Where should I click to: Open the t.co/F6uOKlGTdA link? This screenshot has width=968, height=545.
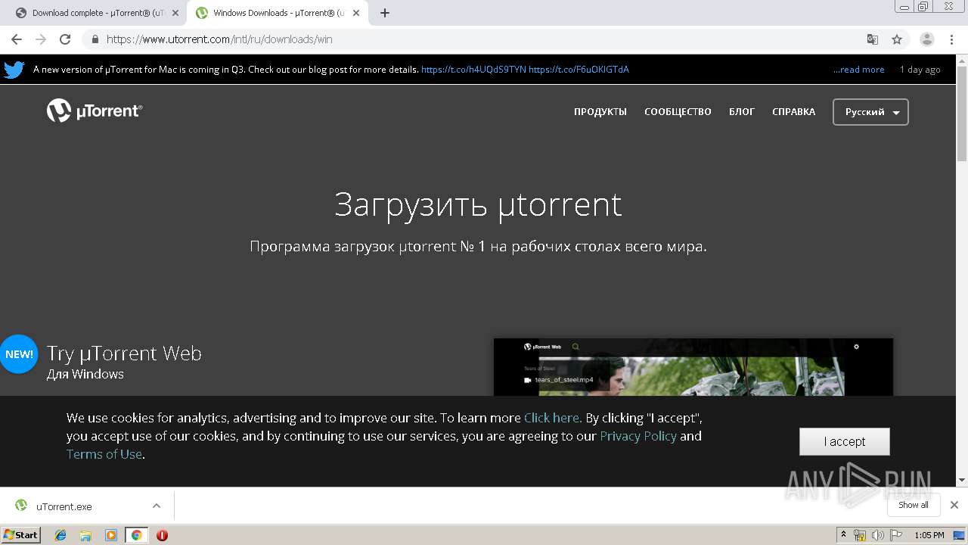(x=579, y=70)
